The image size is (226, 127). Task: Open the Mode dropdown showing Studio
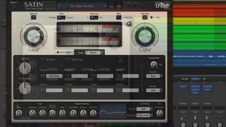(x=93, y=53)
